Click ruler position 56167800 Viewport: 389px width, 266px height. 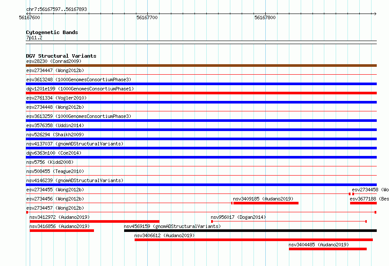265,17
